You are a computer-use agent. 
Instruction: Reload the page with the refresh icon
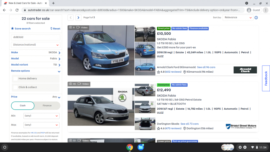coord(17,10)
